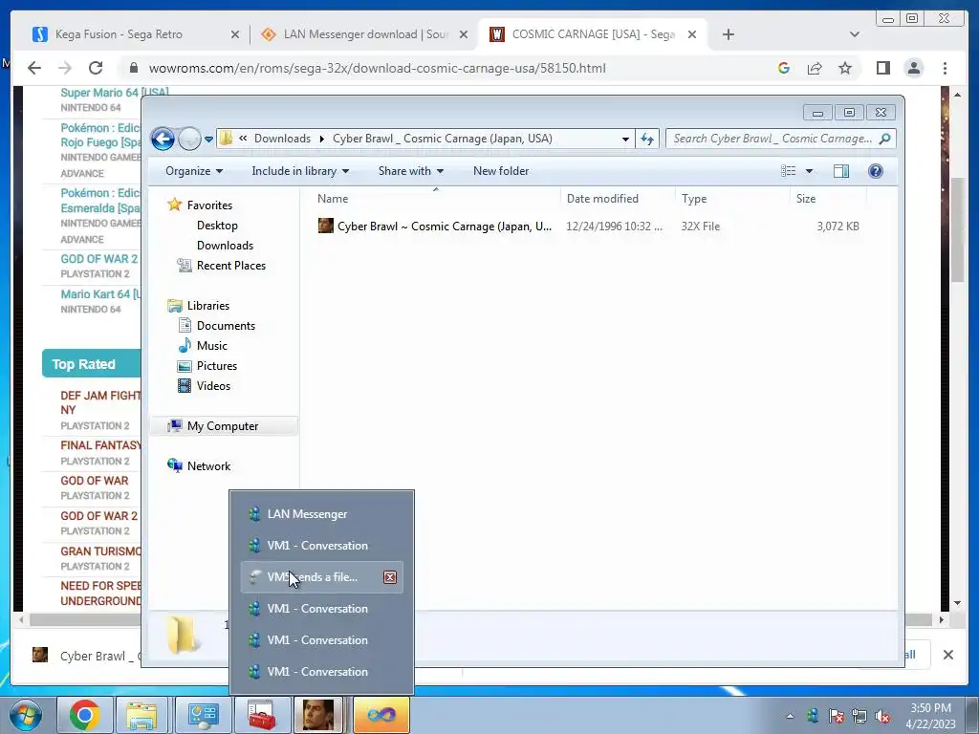
Task: Close the COSMIC CARNAGE tab
Action: click(x=692, y=35)
